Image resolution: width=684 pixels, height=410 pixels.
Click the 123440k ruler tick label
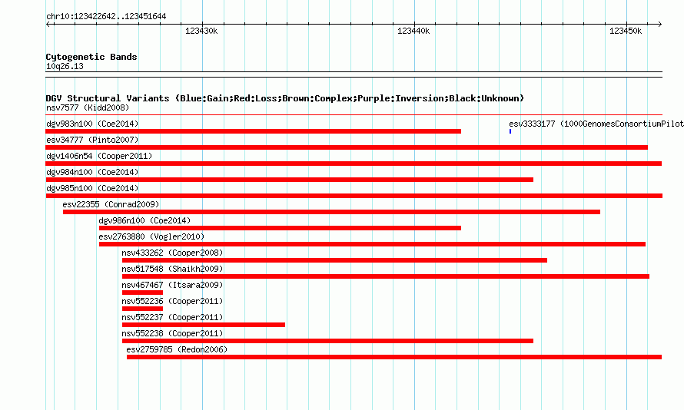413,31
